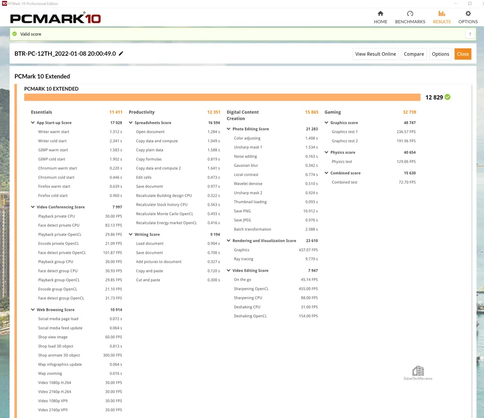Click the PCMark 10 Extended page heading

[x=42, y=76]
